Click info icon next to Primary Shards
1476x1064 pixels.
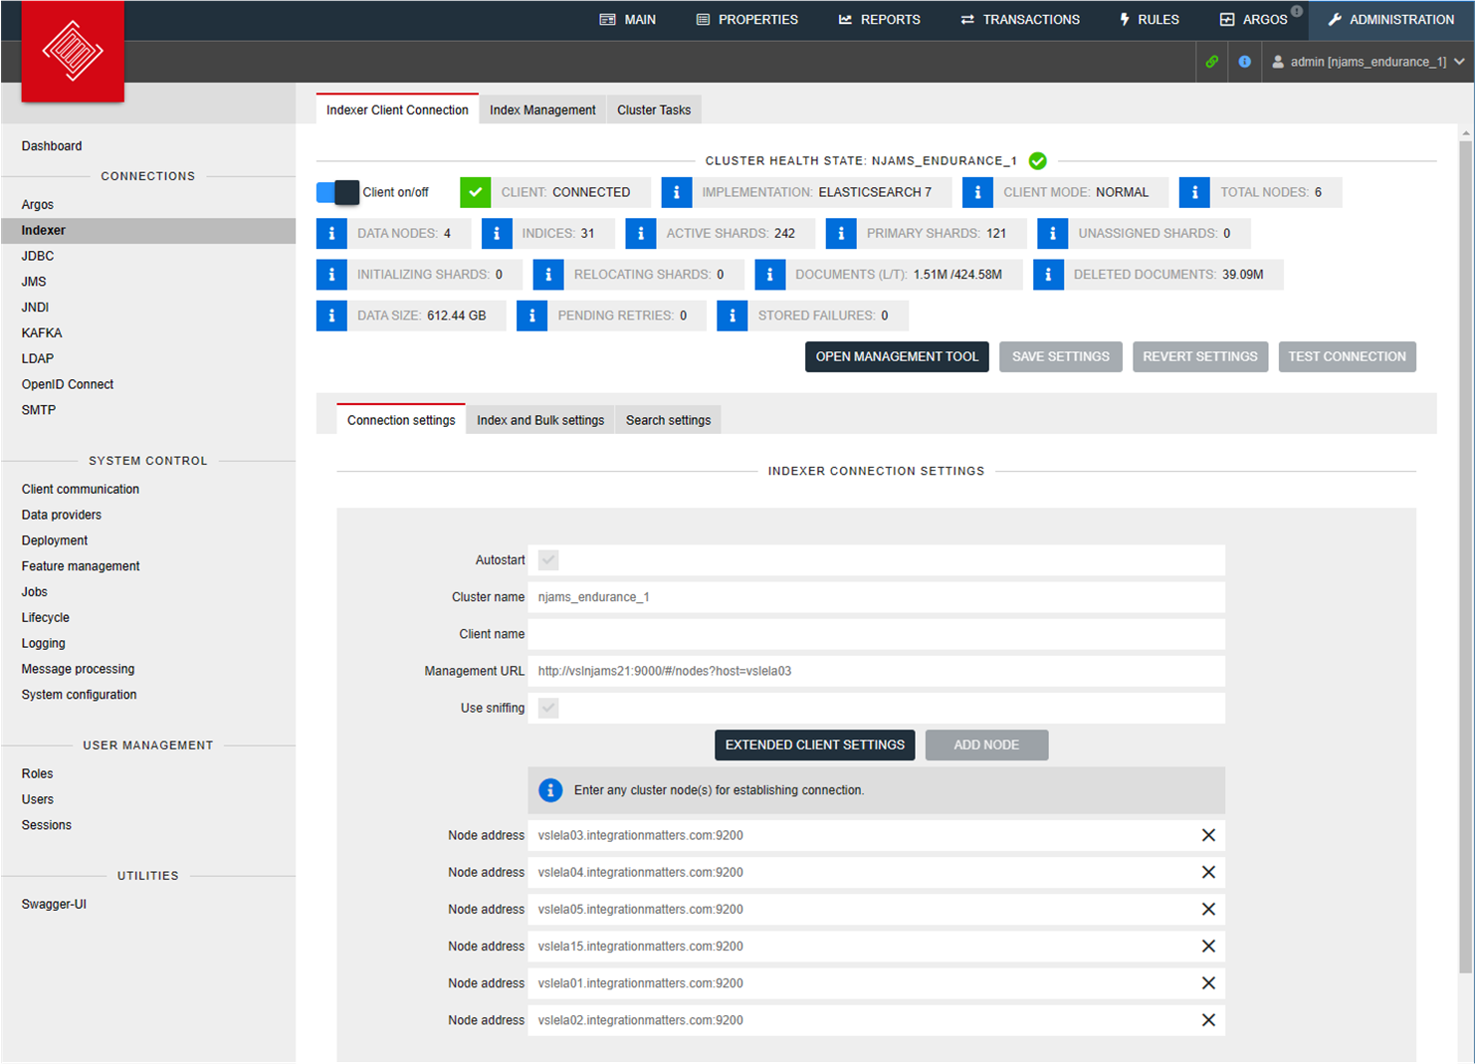tap(841, 233)
